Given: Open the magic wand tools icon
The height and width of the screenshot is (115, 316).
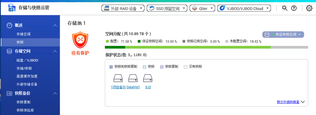Looking at the screenshot, I should tap(284, 8).
